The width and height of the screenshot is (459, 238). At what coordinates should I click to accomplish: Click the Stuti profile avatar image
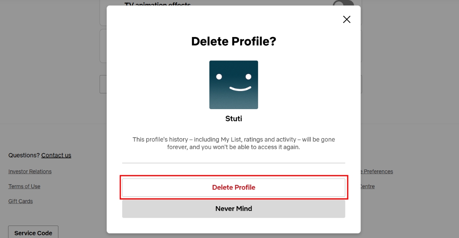[234, 85]
